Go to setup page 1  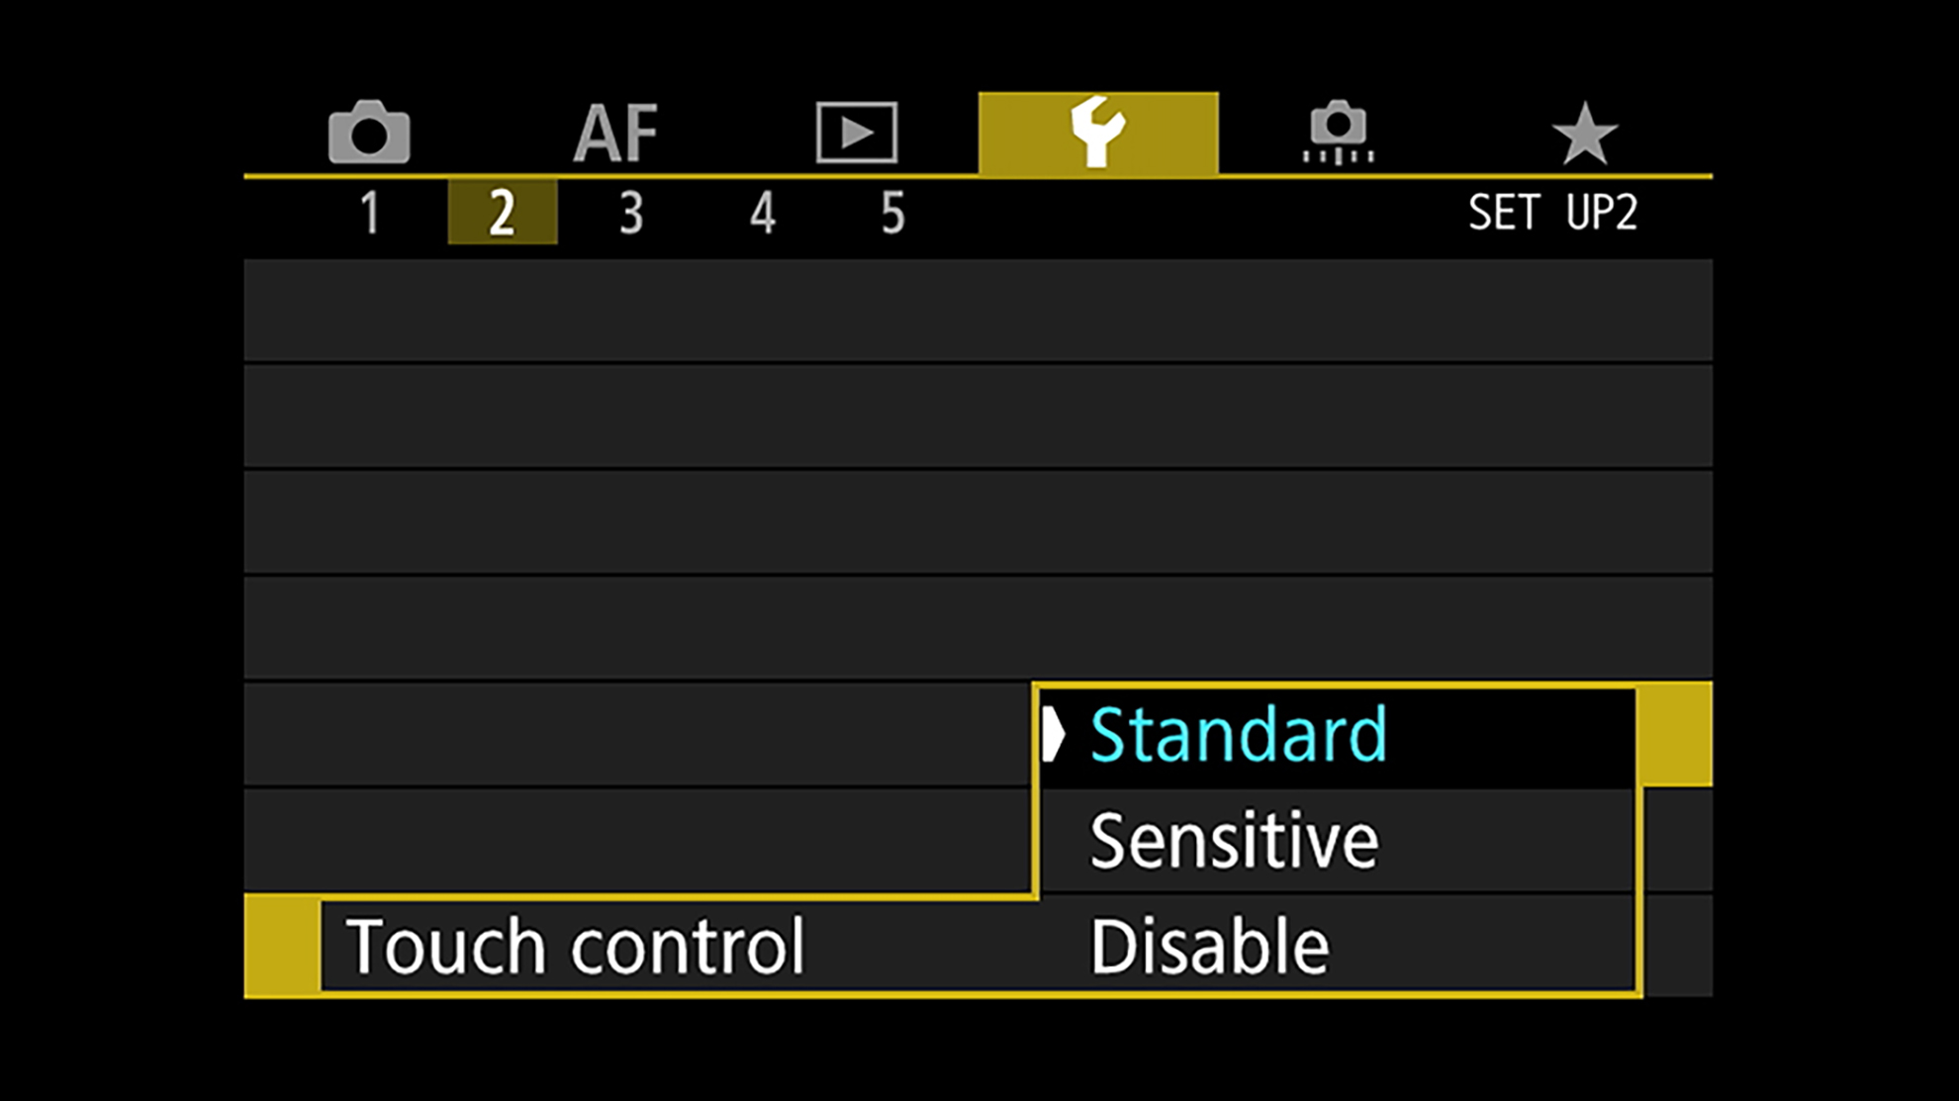(370, 213)
